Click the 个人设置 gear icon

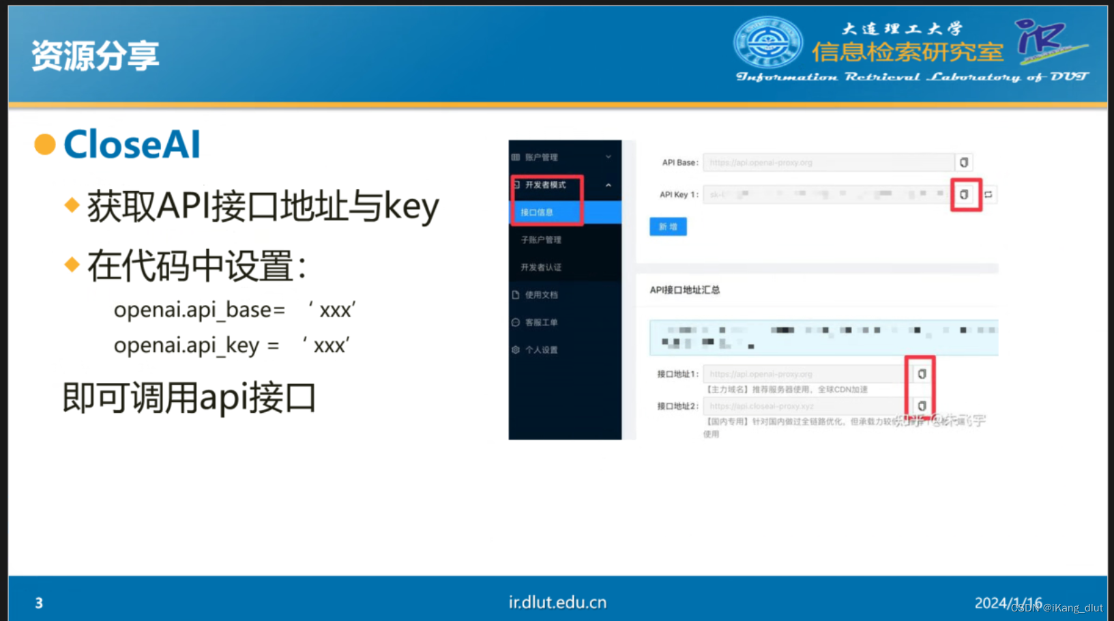point(516,349)
